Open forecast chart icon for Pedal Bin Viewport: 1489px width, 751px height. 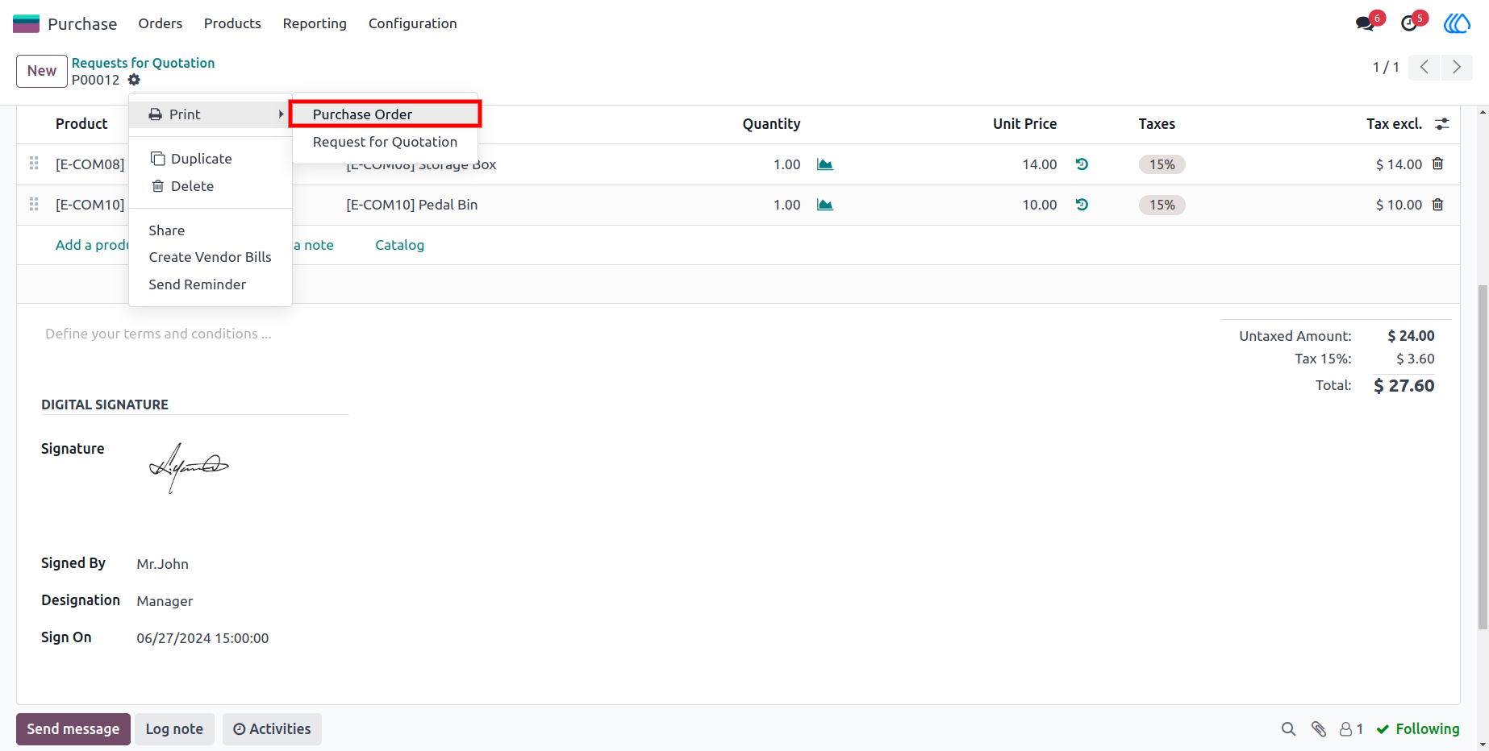tap(824, 205)
